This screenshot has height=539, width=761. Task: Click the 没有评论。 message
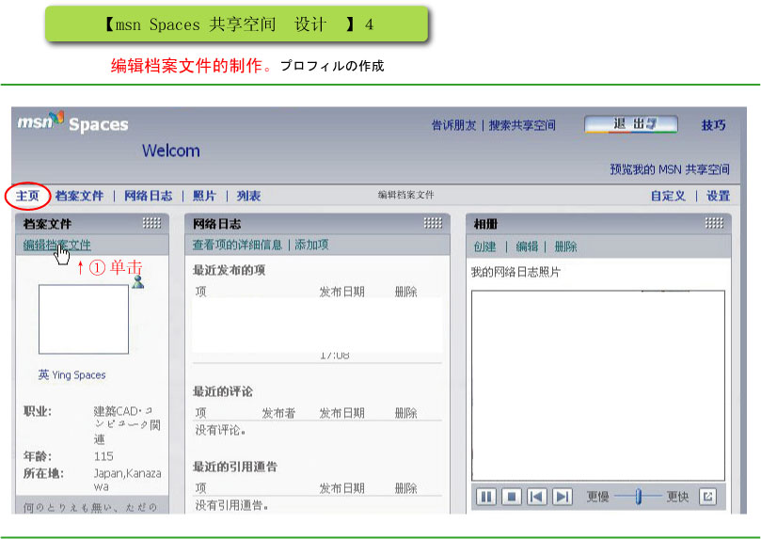point(220,430)
